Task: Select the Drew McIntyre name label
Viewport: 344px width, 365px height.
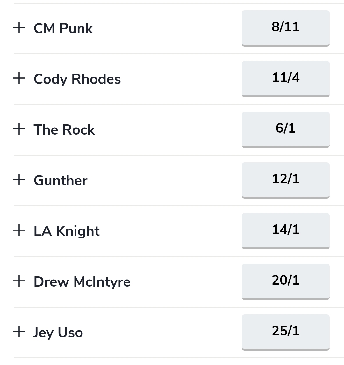Action: coord(82,282)
